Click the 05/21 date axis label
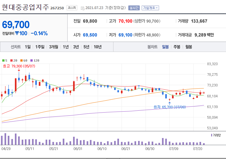 (54, 148)
